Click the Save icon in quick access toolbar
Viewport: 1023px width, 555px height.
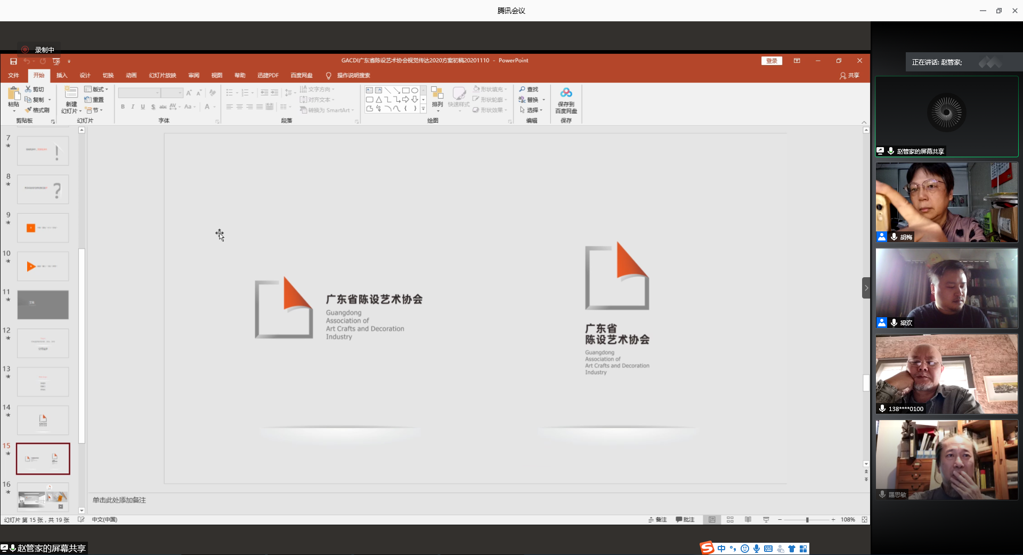(x=13, y=61)
